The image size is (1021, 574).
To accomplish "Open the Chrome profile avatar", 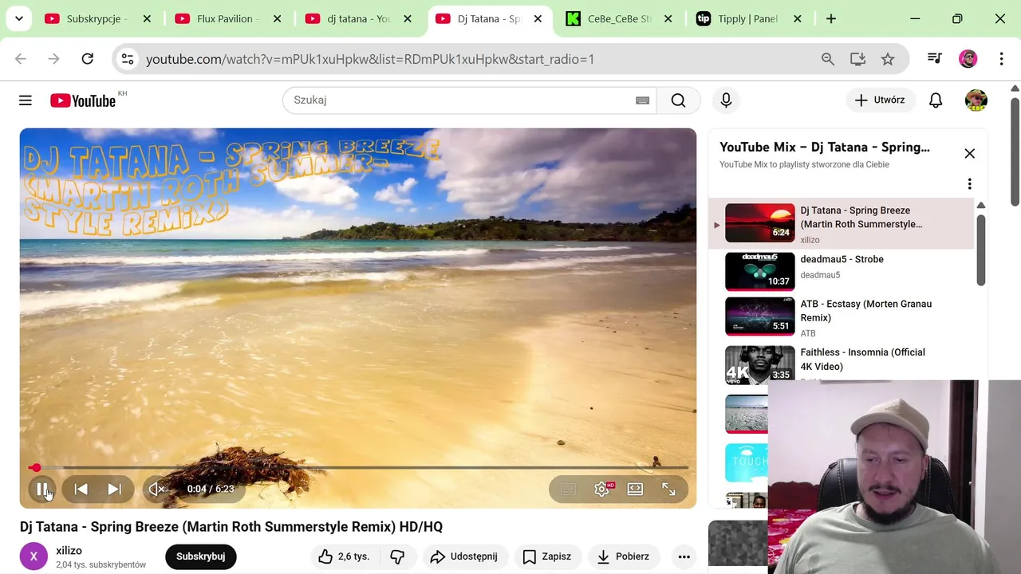I will [x=968, y=59].
